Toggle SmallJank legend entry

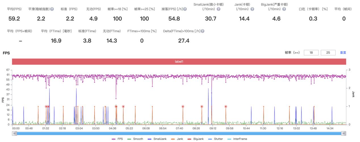point(158,139)
